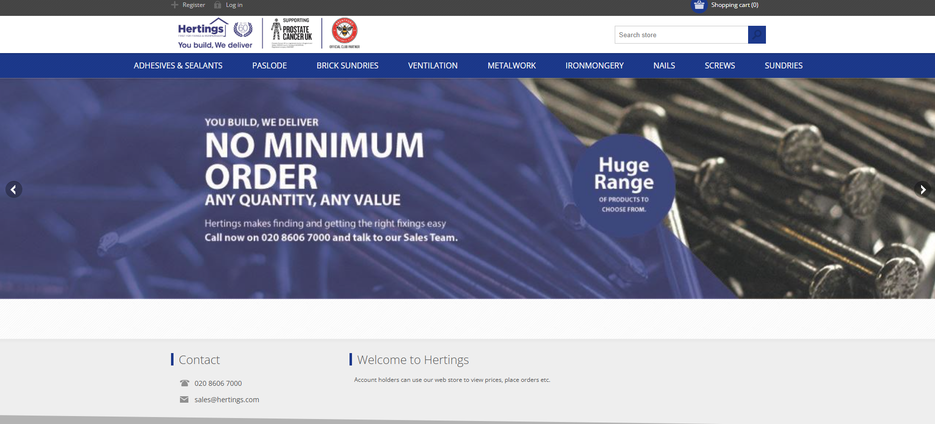Click the sales@hertings.com email link
Image resolution: width=935 pixels, height=424 pixels.
pyautogui.click(x=227, y=400)
